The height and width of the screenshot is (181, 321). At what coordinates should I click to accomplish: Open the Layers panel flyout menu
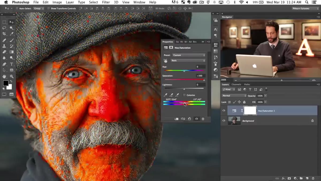click(x=318, y=84)
